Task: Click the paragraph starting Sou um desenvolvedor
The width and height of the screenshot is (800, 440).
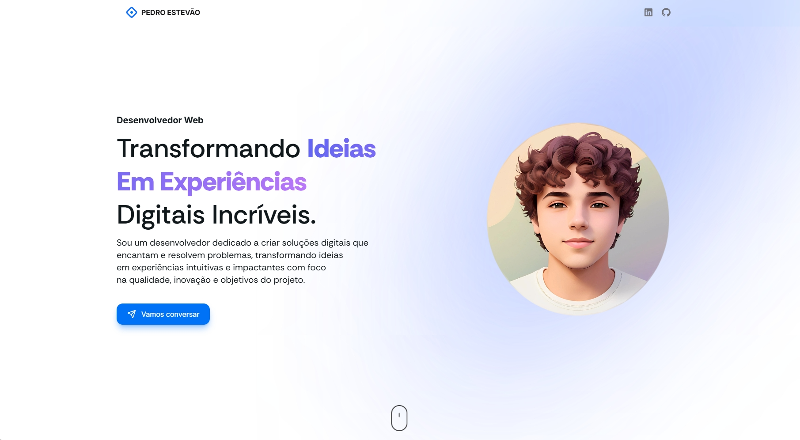Action: coord(243,261)
